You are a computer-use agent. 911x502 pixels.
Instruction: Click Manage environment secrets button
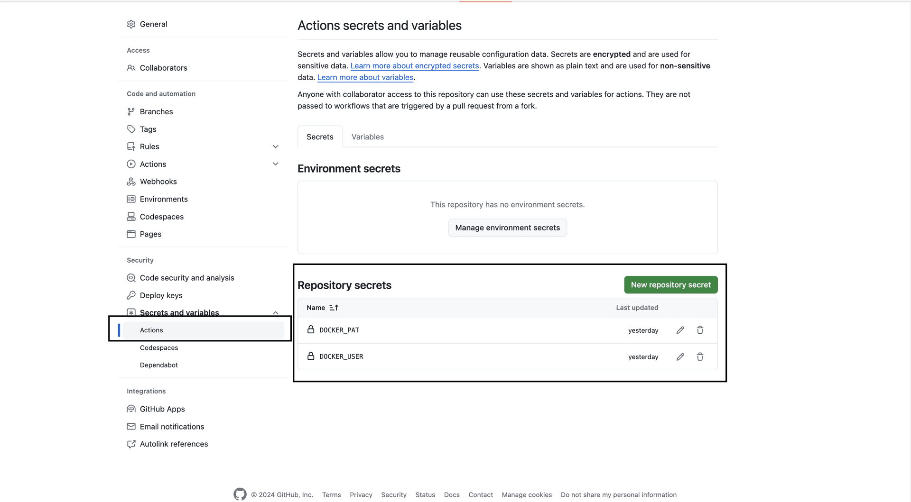tap(507, 228)
